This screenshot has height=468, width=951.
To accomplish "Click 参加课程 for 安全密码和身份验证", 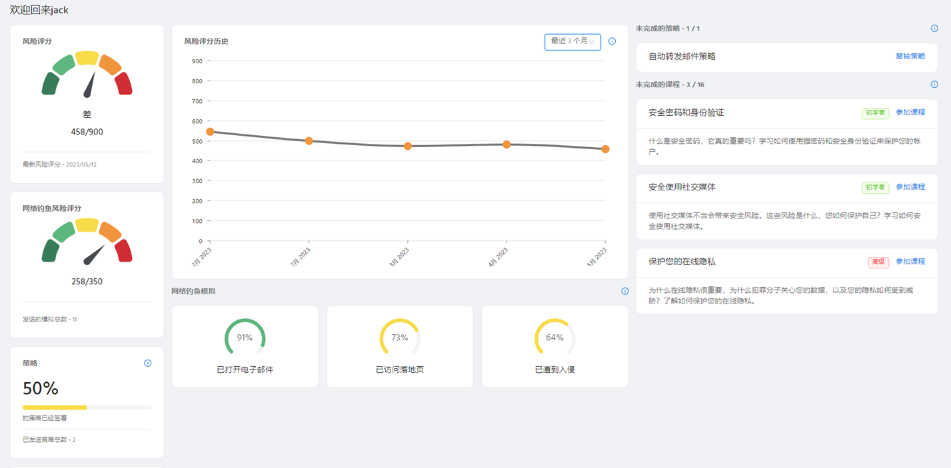I will 910,113.
